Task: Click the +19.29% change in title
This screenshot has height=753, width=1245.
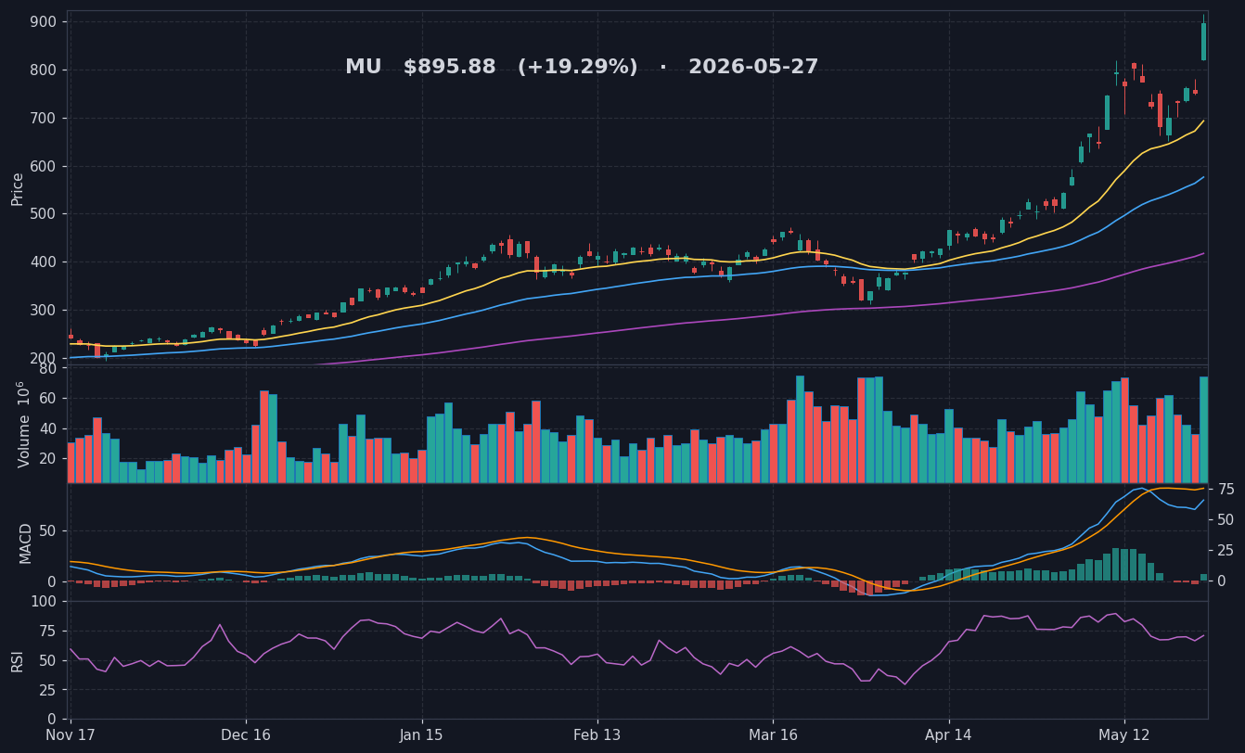Action: coord(577,68)
